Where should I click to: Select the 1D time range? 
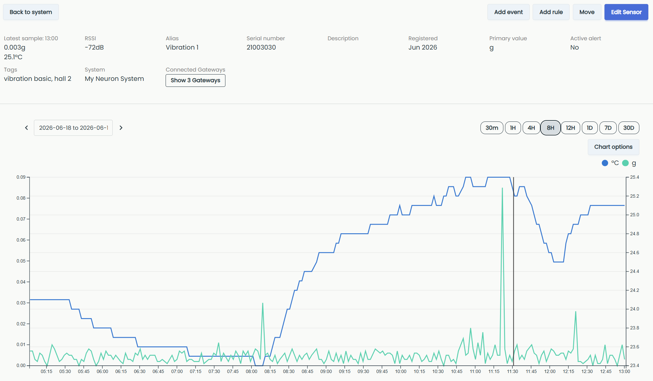pyautogui.click(x=590, y=128)
